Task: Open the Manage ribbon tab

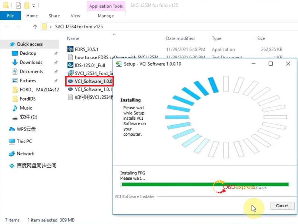Action: click(x=106, y=16)
